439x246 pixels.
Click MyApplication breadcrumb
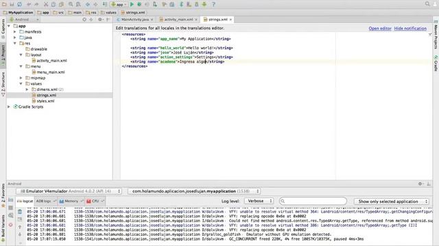coord(19,12)
